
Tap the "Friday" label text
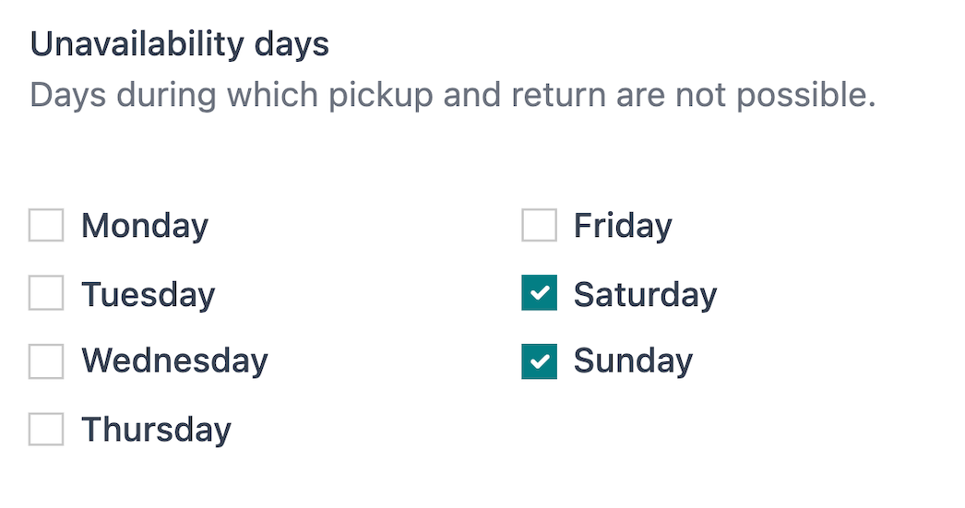click(x=623, y=226)
